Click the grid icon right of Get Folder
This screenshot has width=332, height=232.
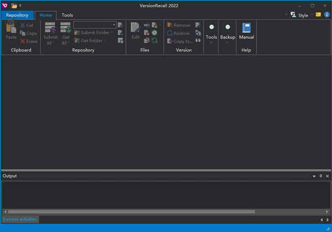[x=120, y=40]
